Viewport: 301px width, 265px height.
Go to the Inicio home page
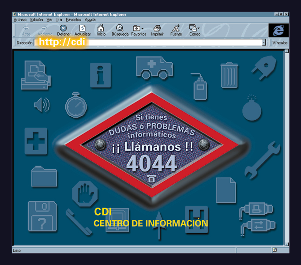101,30
